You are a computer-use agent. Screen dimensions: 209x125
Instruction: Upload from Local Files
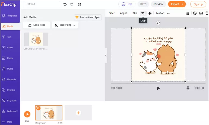37,25
